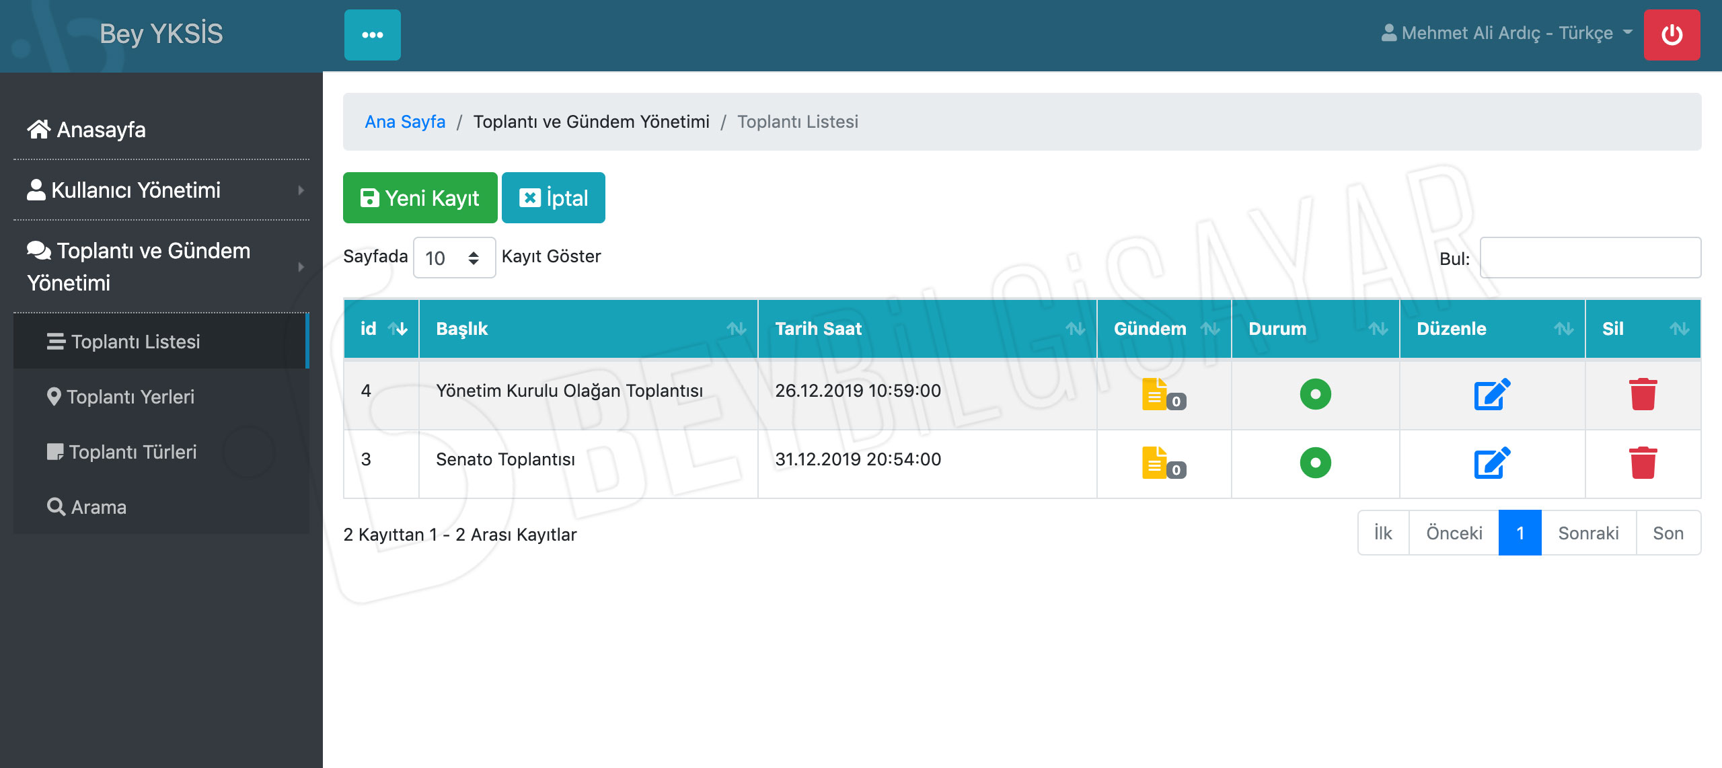Open agenda icon for Yönetim Kurulu Olağan Toplantısı

point(1156,394)
